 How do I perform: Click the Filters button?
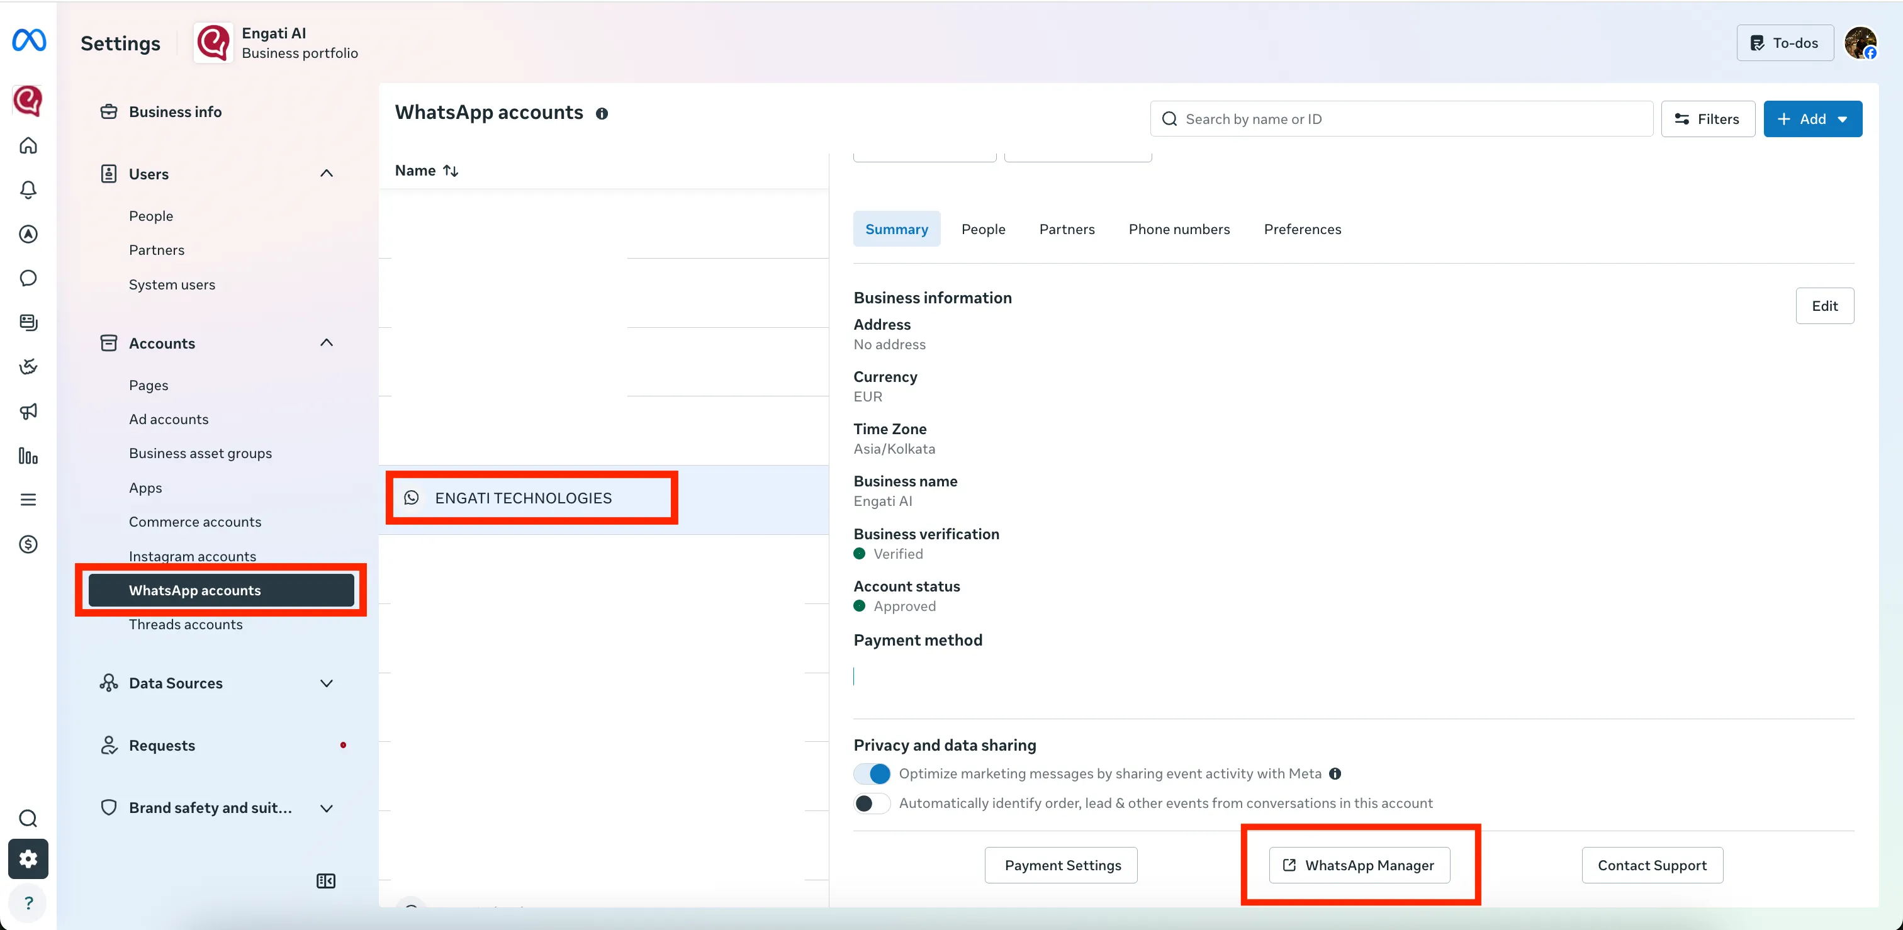click(1707, 119)
